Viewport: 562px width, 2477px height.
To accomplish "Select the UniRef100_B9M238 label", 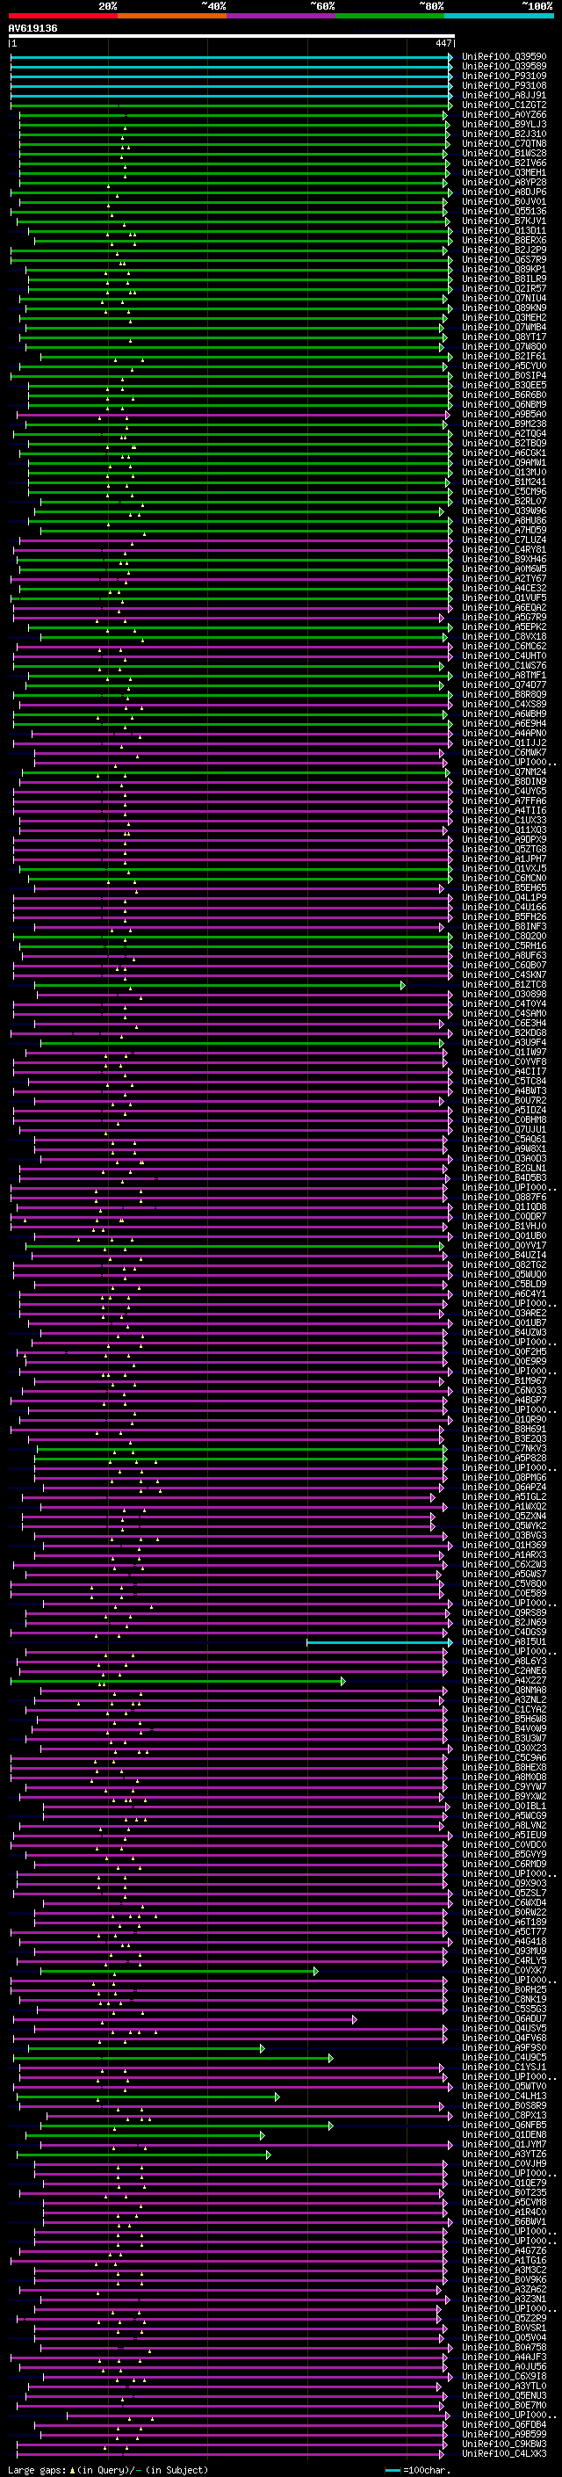I will pos(504,424).
